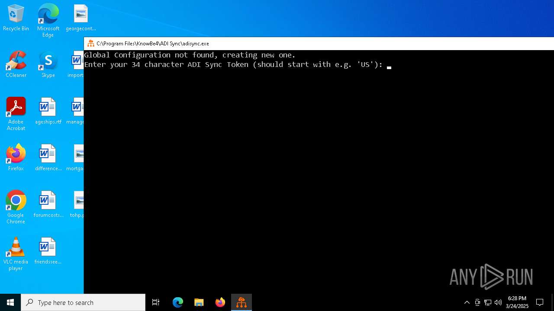The image size is (554, 311).
Task: Open the Recycle Bin desktop icon
Action: [16, 18]
